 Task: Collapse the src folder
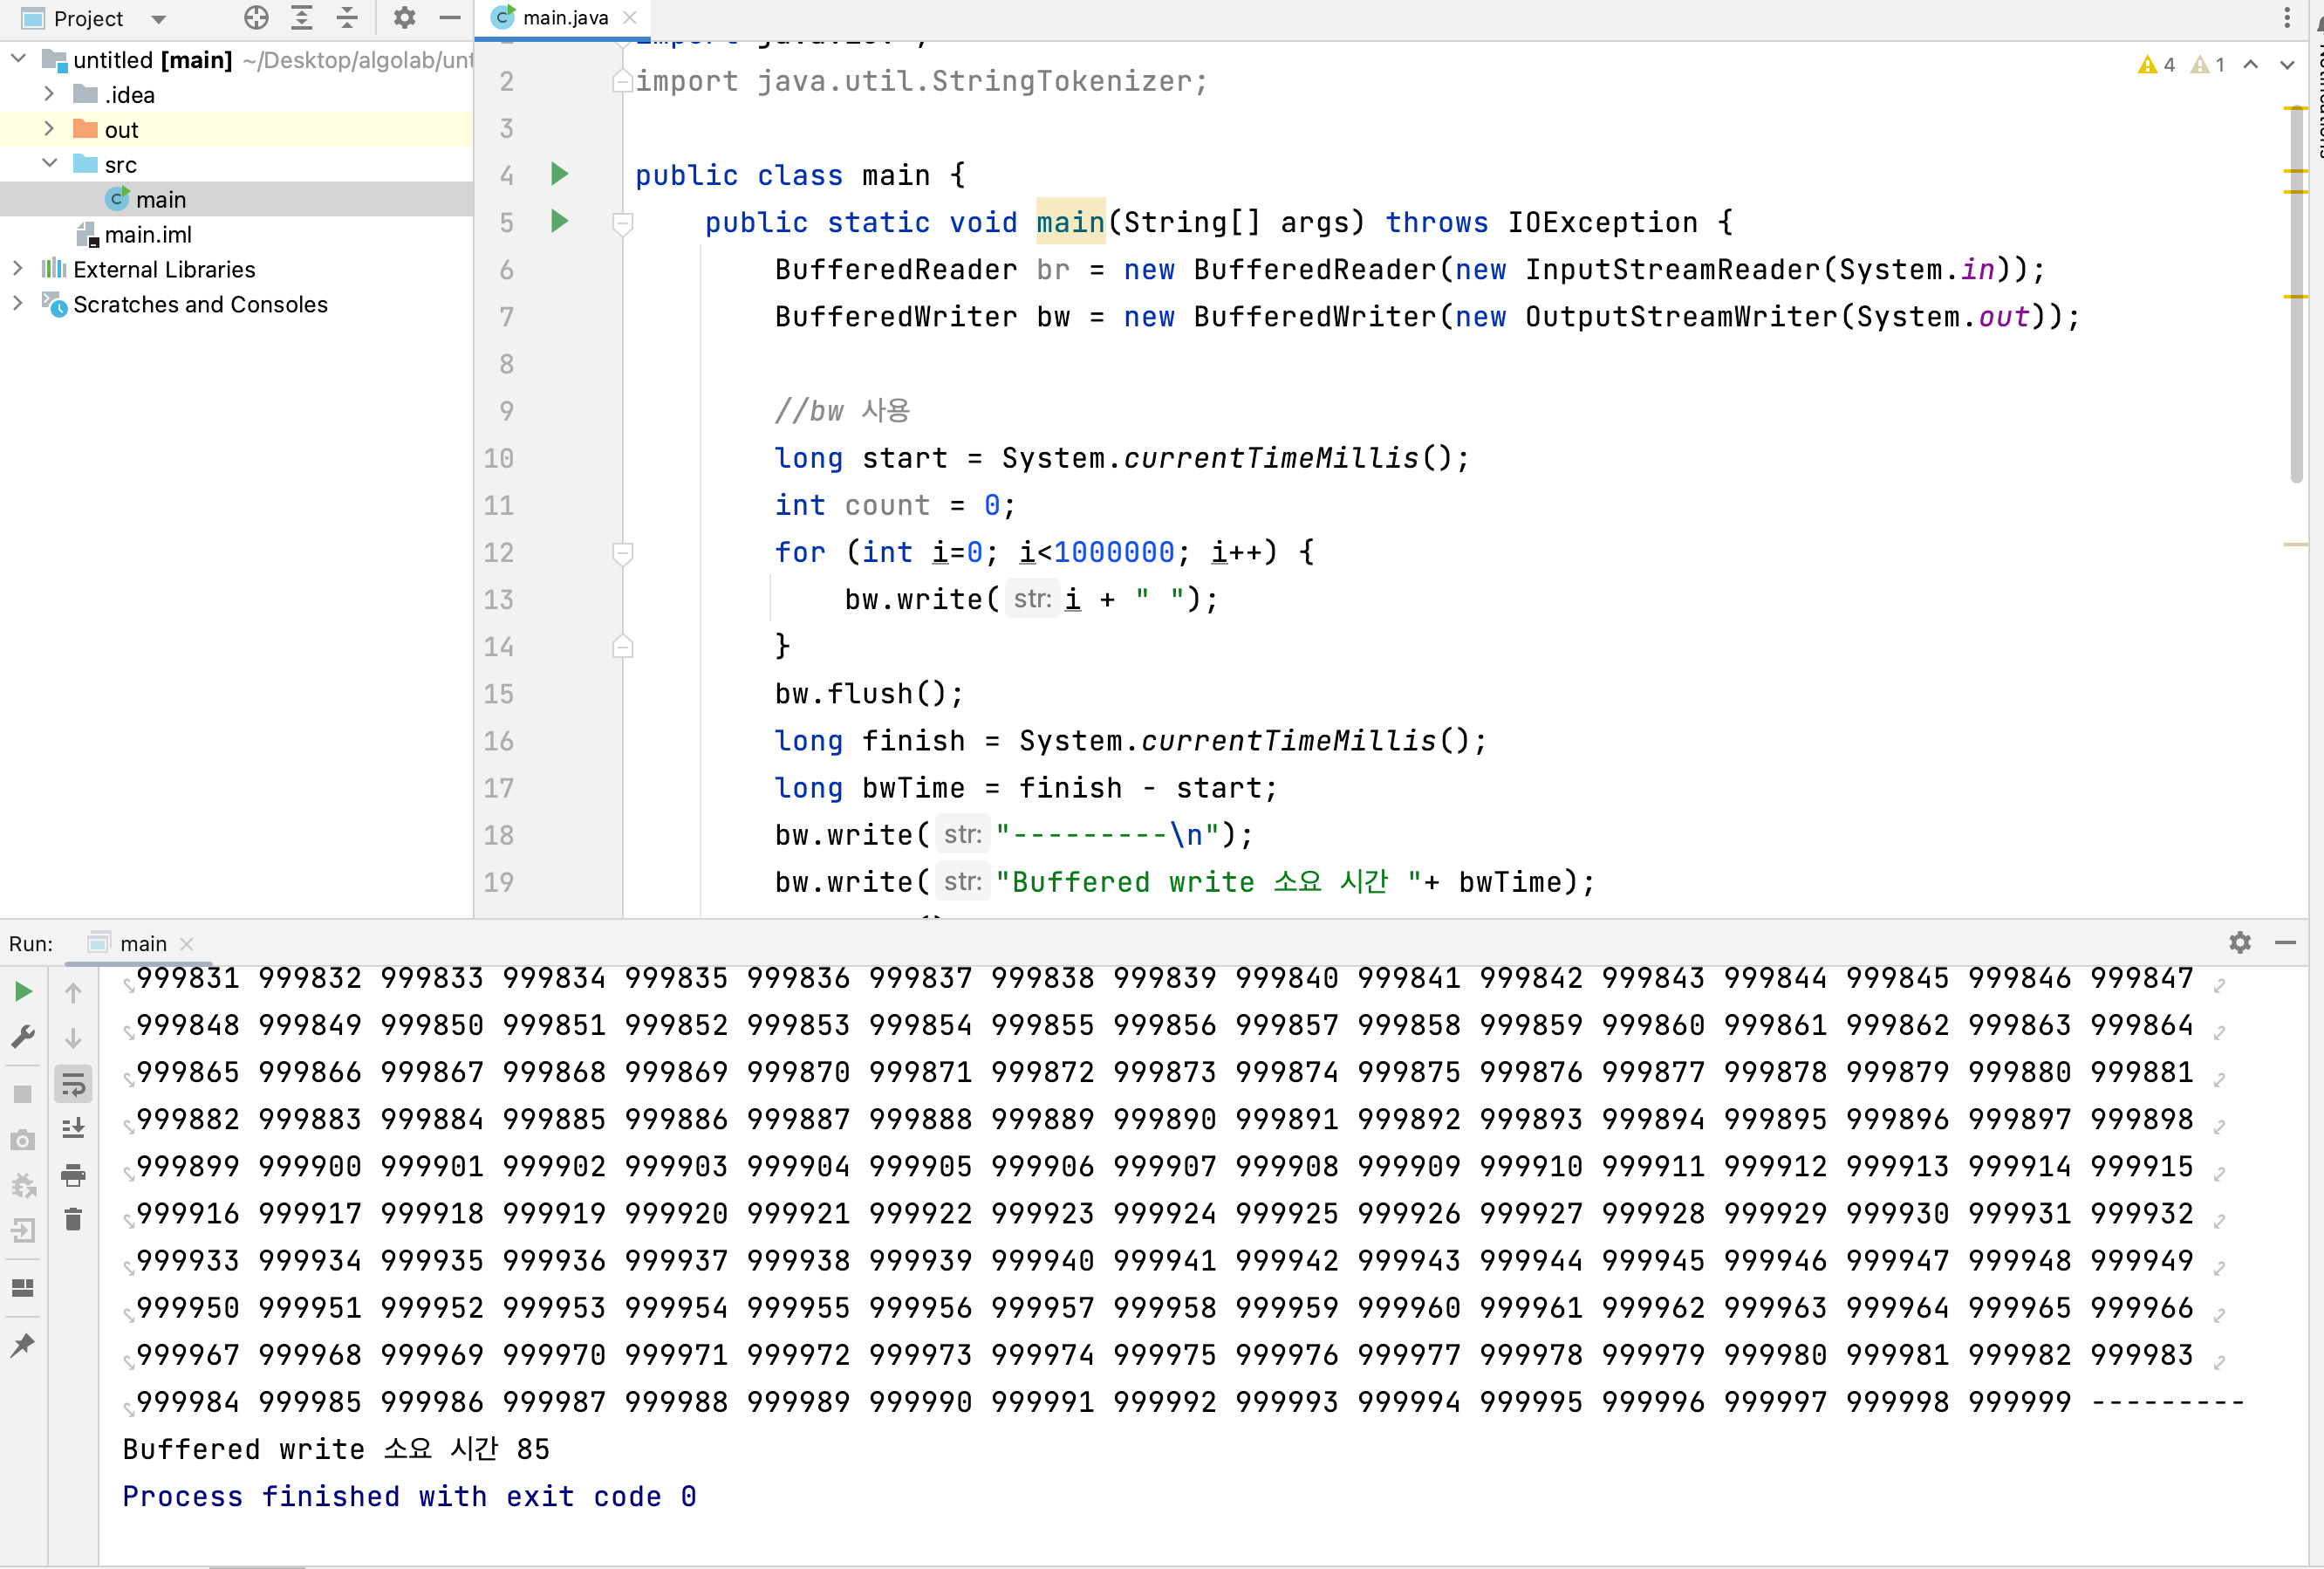48,164
